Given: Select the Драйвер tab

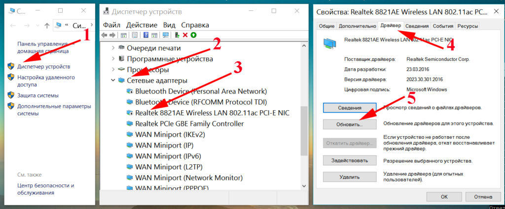Looking at the screenshot, I should coord(391,26).
